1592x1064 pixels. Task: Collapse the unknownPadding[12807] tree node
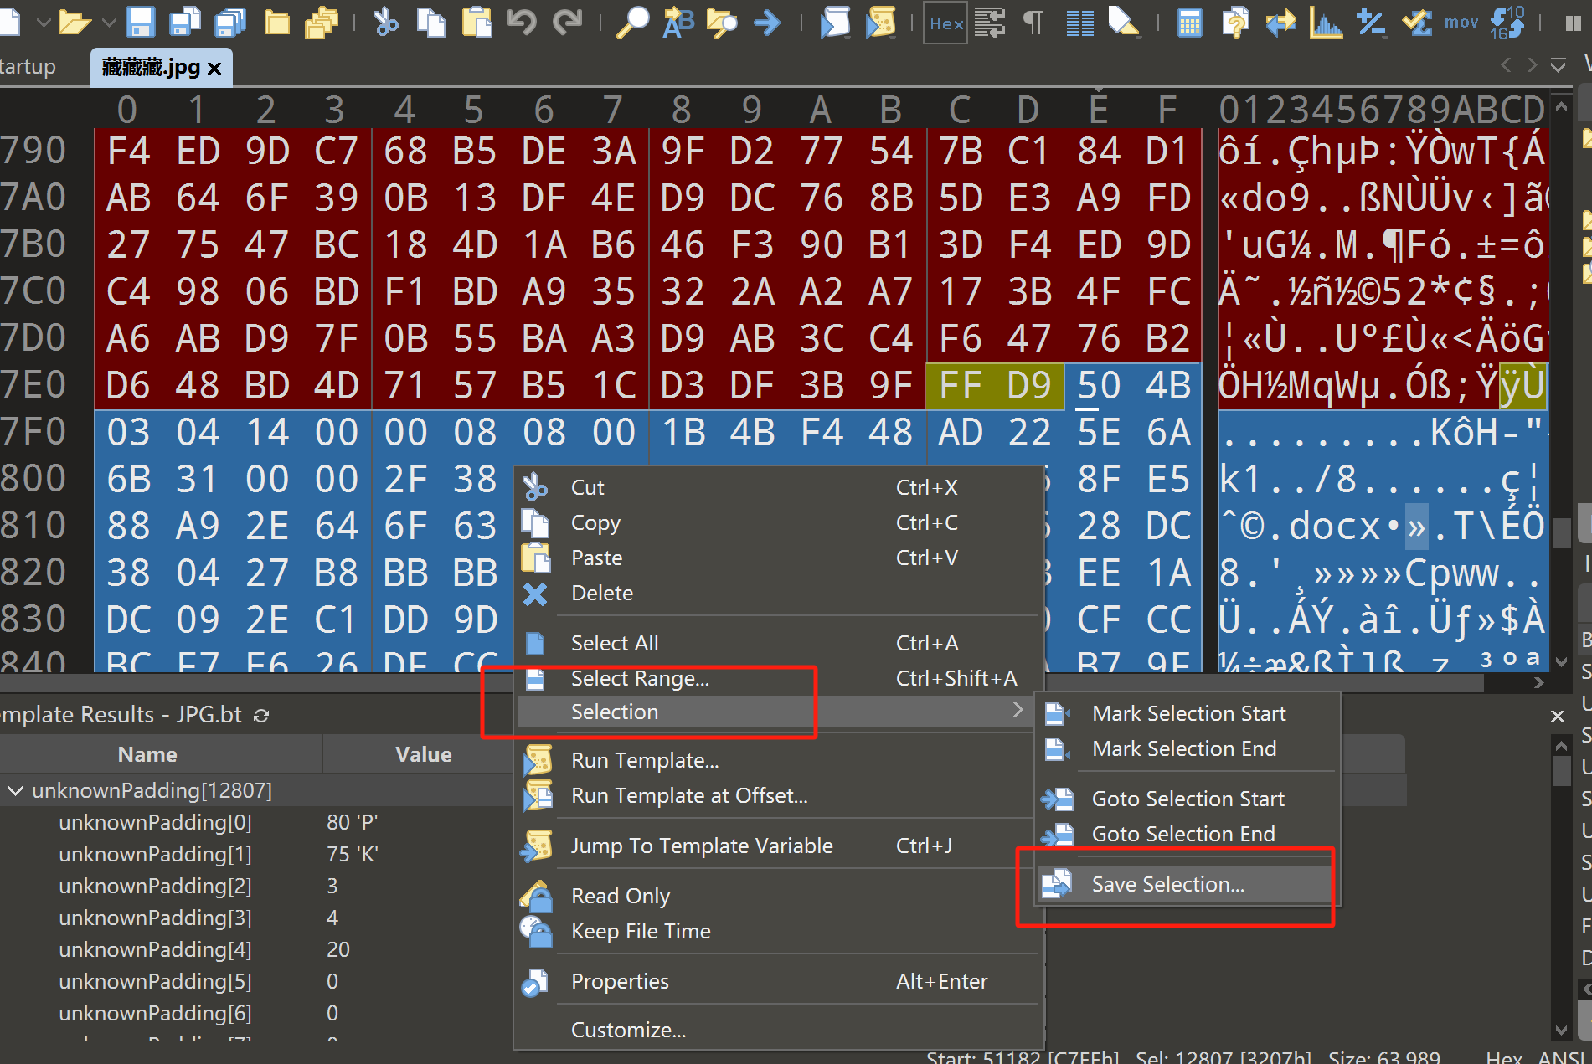click(16, 790)
